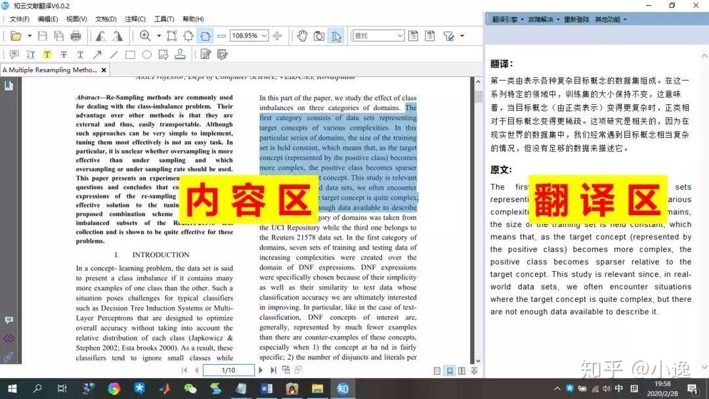Image resolution: width=709 pixels, height=399 pixels.
Task: Select the Hand pan tool
Action: pos(303,35)
